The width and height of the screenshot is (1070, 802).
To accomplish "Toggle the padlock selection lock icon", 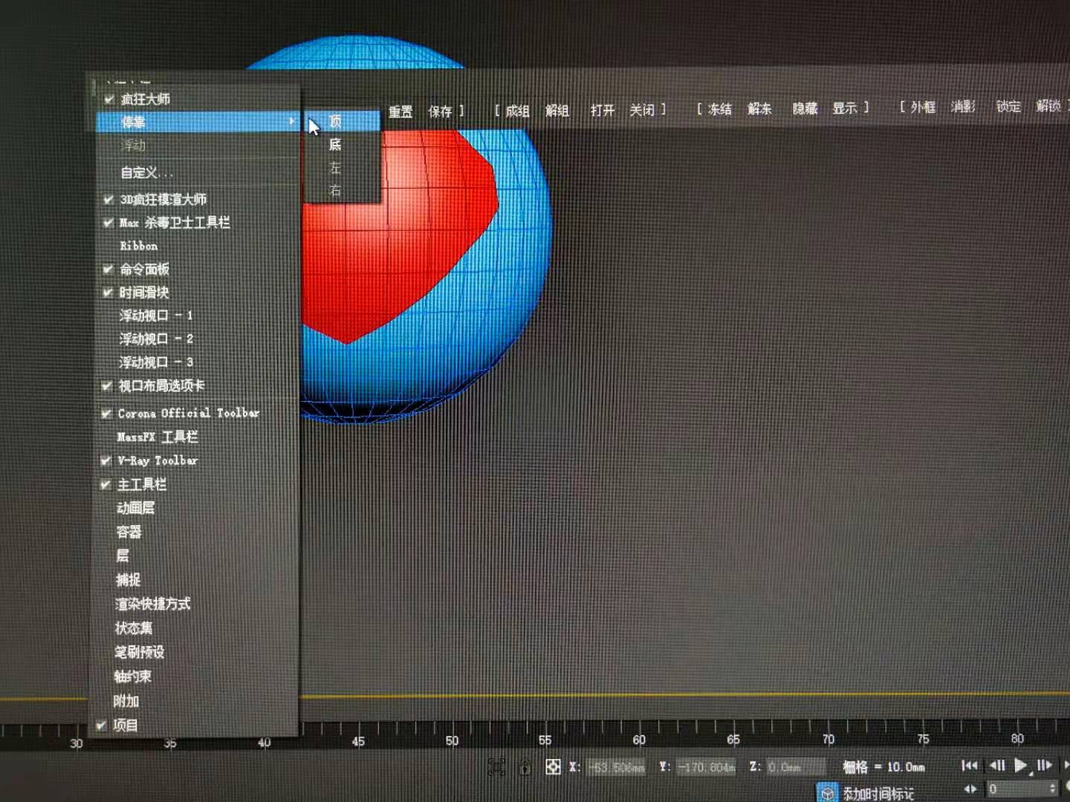I will 524,767.
